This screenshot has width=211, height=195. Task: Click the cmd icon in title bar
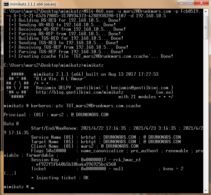[6, 4]
